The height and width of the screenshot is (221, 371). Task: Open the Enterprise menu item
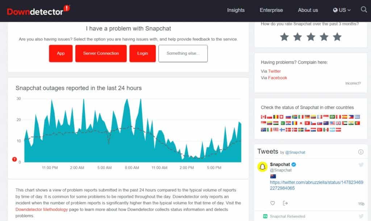(271, 10)
